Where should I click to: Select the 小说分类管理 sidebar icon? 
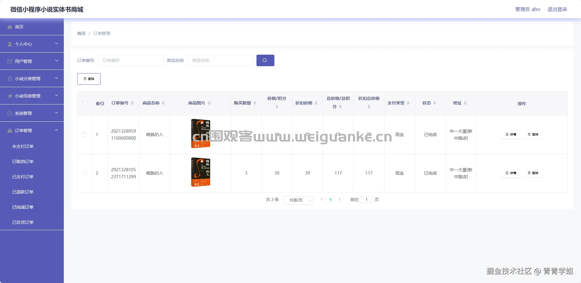(x=9, y=78)
